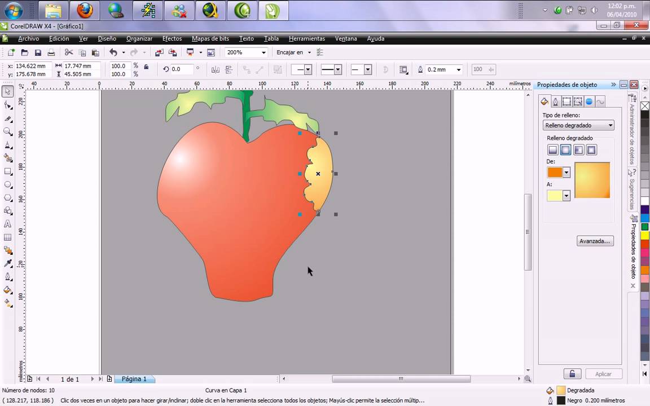
Task: Open the De color dropdown arrow
Action: pyautogui.click(x=566, y=173)
